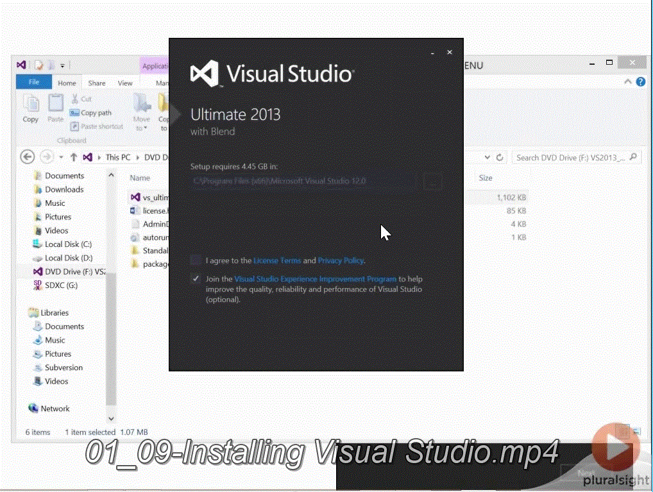
Task: Select Downloads in the navigation pane
Action: click(59, 189)
